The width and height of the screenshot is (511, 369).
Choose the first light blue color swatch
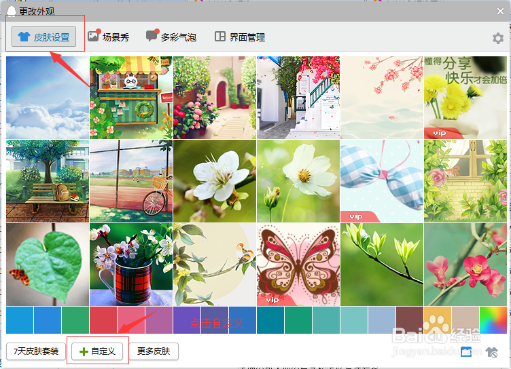pyautogui.click(x=20, y=320)
